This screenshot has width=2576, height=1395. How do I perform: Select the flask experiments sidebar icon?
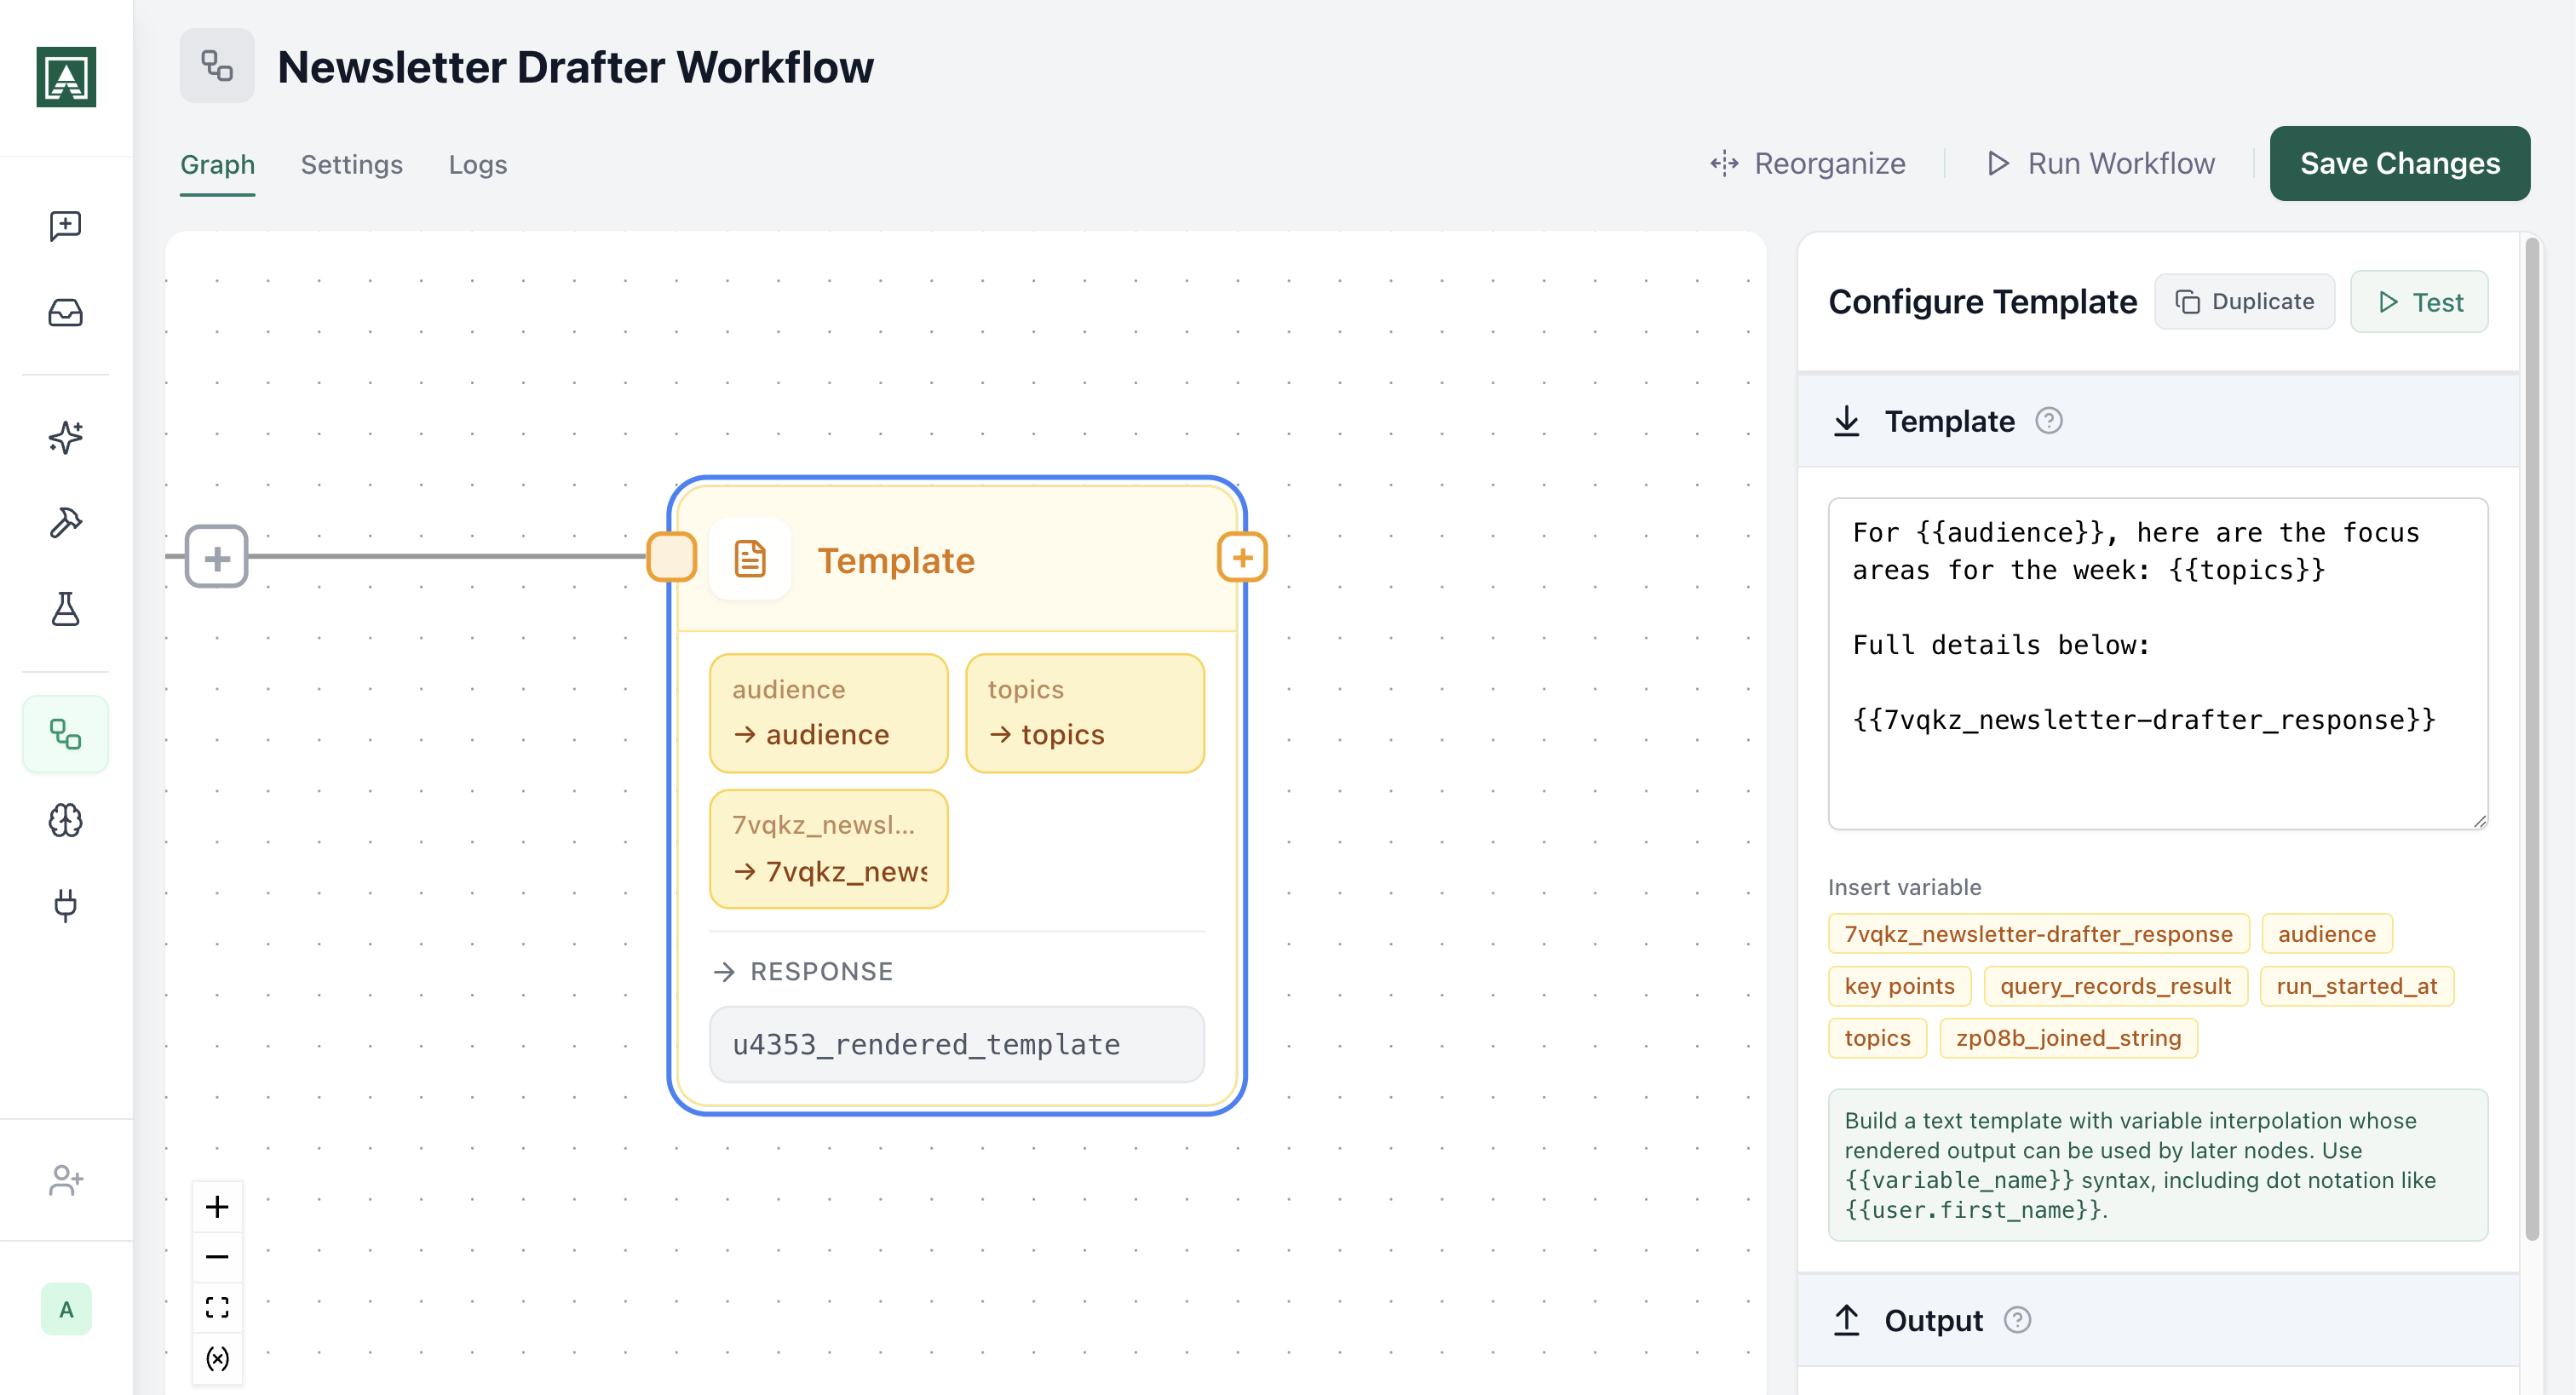(65, 608)
